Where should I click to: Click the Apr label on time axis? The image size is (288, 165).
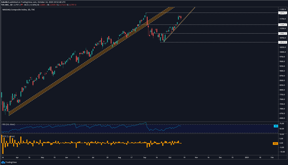click(x=17, y=157)
